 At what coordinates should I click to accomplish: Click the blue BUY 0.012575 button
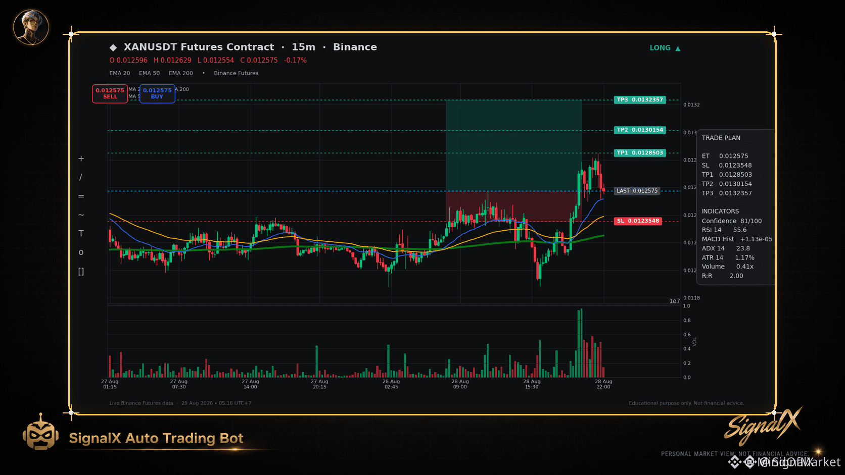157,93
